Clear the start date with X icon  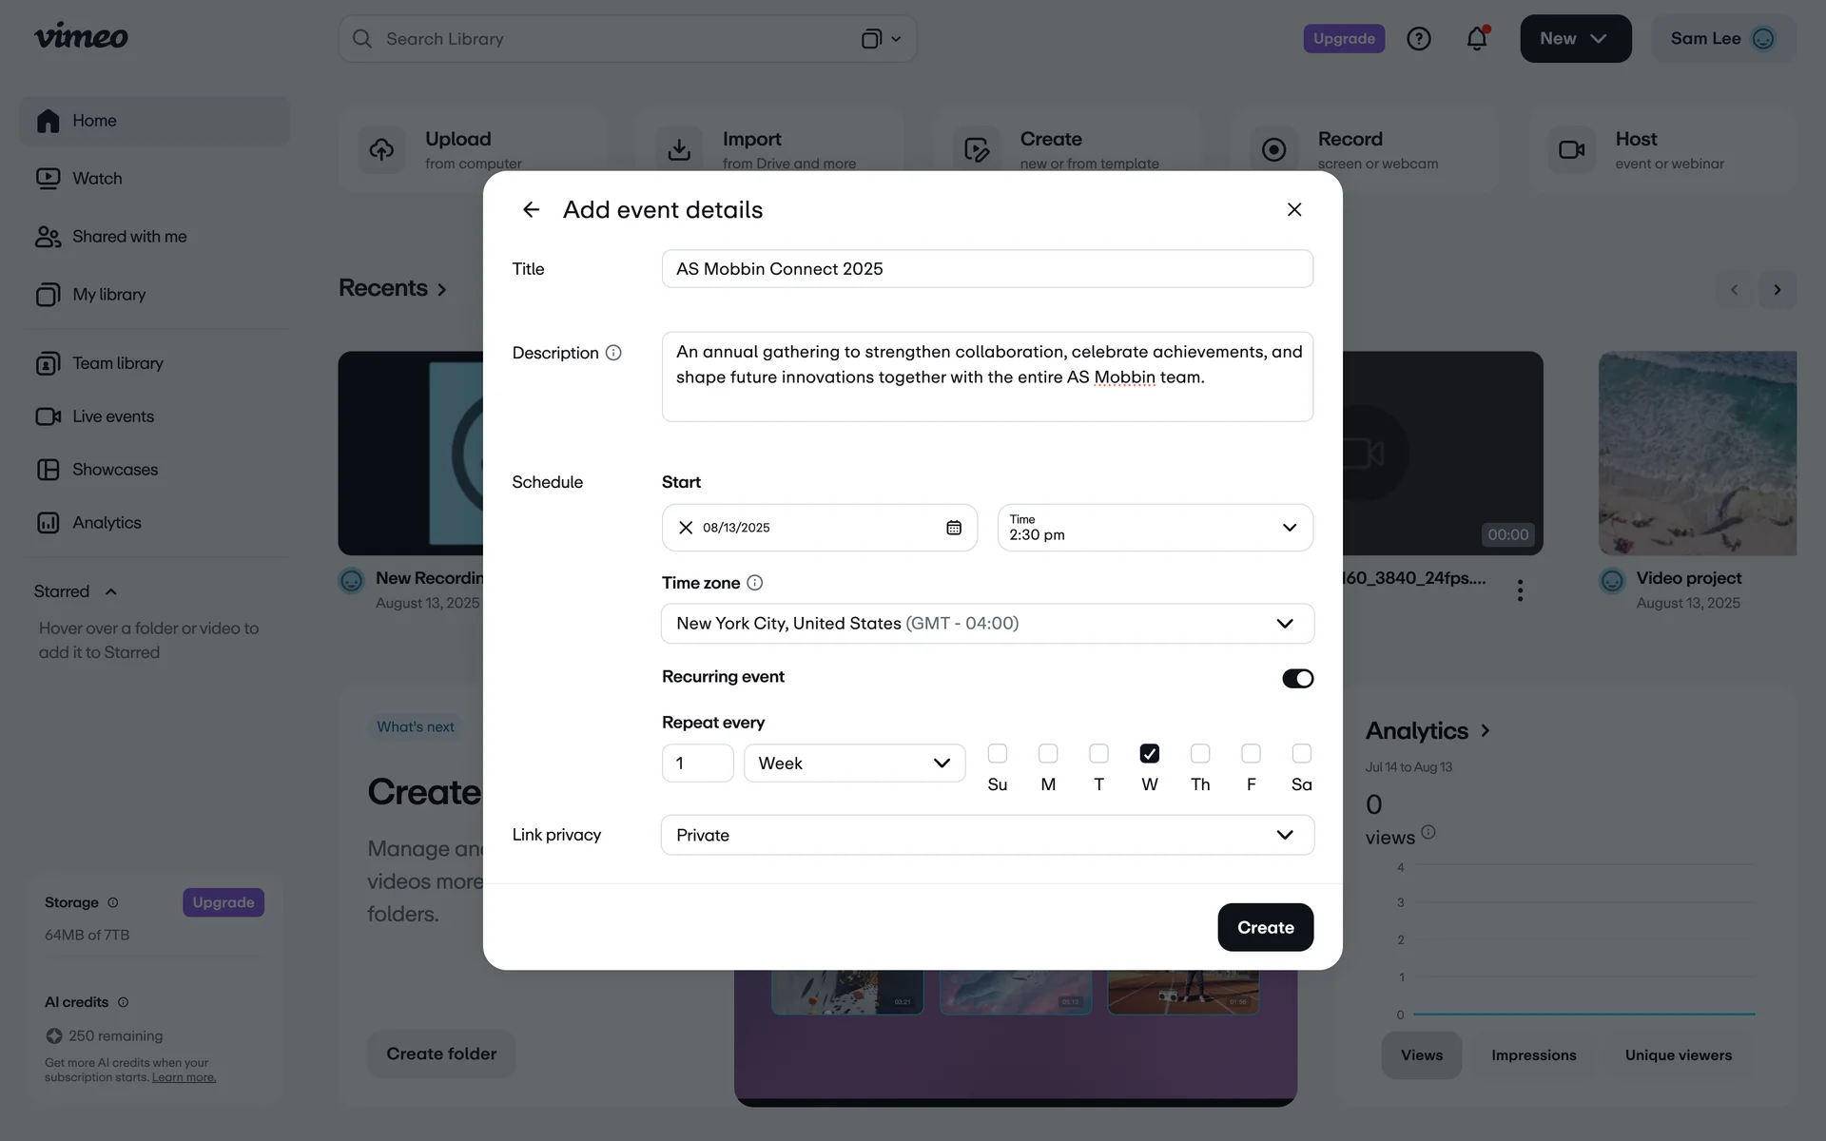pos(685,528)
